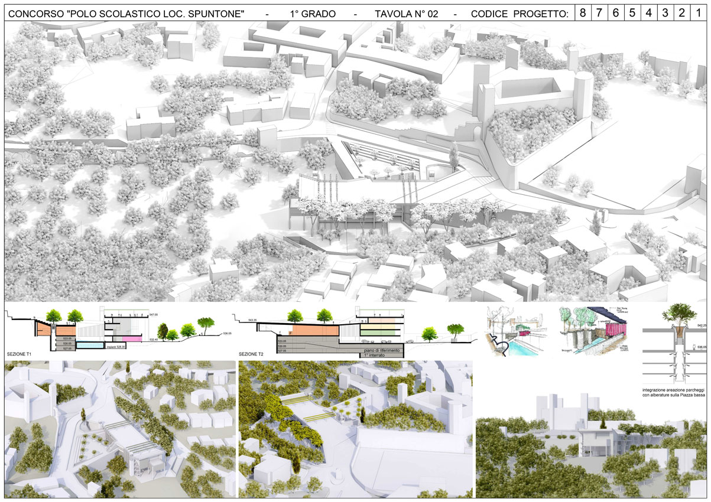Click caption 'integrazione areazione parcheggi'
Image resolution: width=711 pixels, height=502 pixels.
(x=673, y=390)
